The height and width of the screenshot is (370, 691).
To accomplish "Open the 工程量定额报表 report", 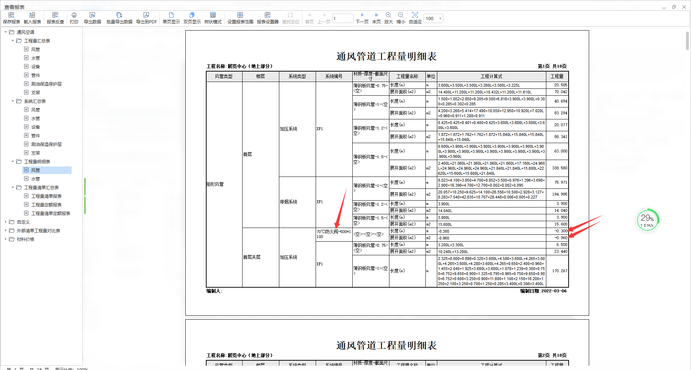I will tap(46, 205).
